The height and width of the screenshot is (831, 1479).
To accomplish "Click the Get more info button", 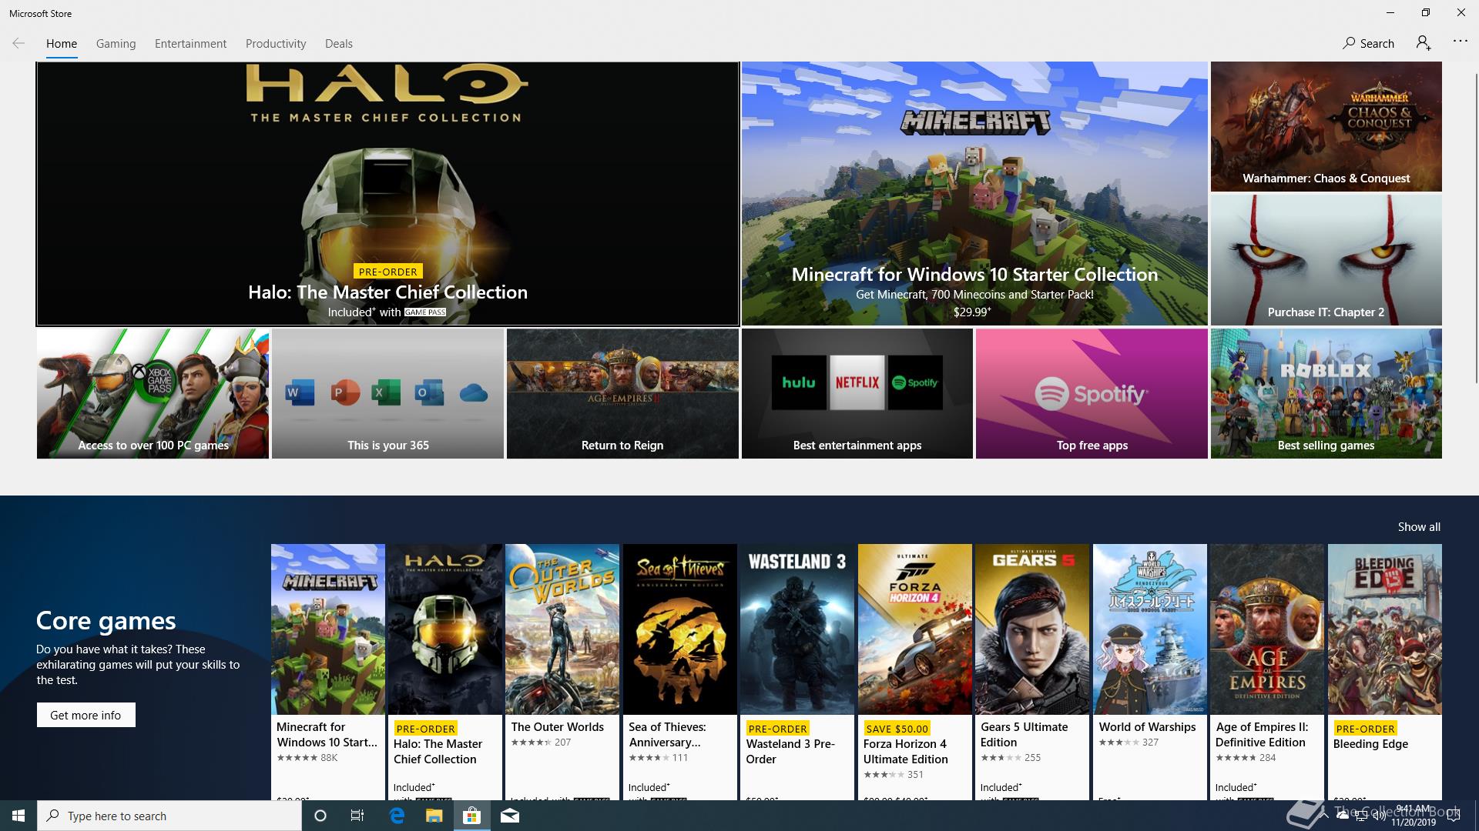I will [86, 715].
